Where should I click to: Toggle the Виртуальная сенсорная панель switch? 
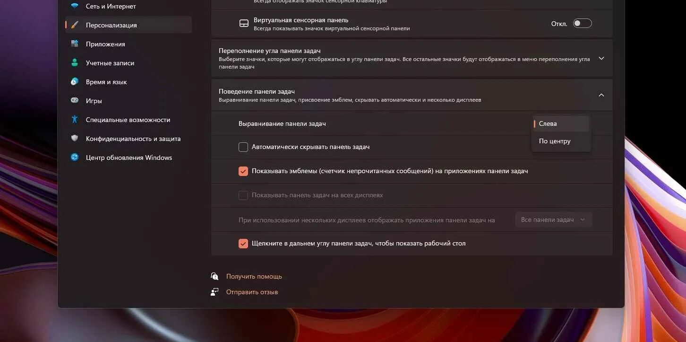coord(582,24)
